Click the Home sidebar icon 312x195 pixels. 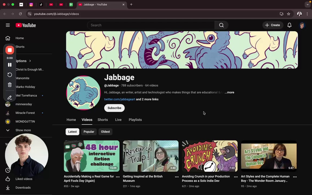coord(8,38)
